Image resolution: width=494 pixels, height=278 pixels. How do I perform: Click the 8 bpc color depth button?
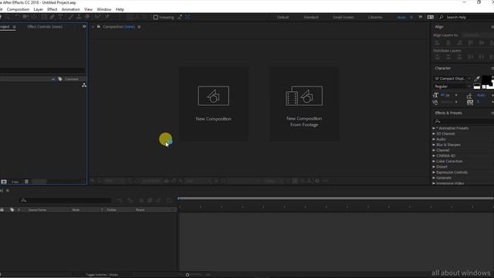[x=15, y=181]
